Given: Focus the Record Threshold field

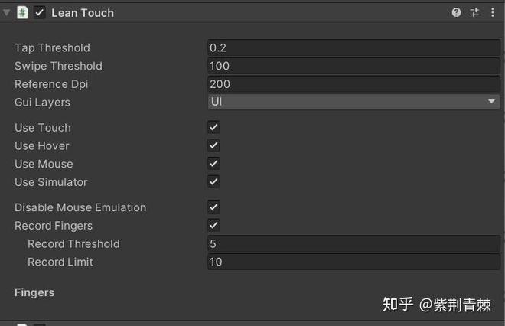Looking at the screenshot, I should (353, 243).
